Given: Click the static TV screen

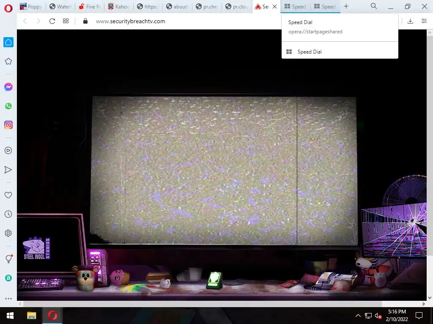Looking at the screenshot, I should pyautogui.click(x=224, y=170).
